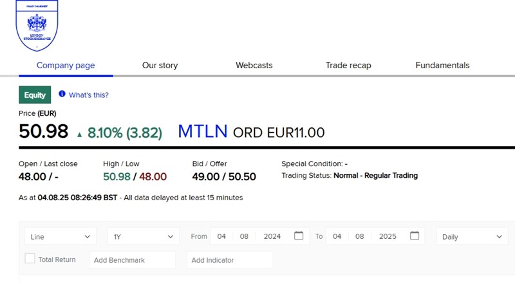Click the current price 50.98
This screenshot has width=515, height=282.
tap(43, 131)
